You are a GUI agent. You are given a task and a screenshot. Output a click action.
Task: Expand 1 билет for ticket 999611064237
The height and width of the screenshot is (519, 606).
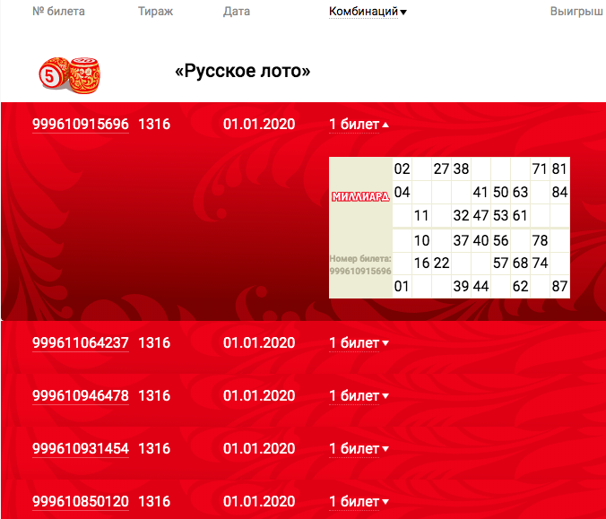[x=359, y=343]
